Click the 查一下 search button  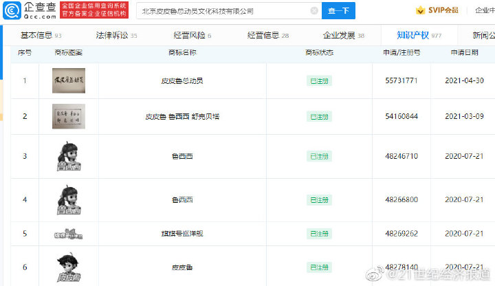pyautogui.click(x=338, y=11)
